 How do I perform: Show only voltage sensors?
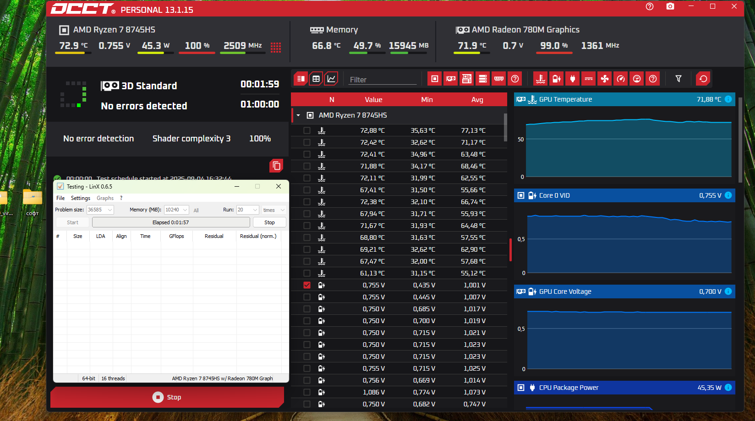point(557,79)
